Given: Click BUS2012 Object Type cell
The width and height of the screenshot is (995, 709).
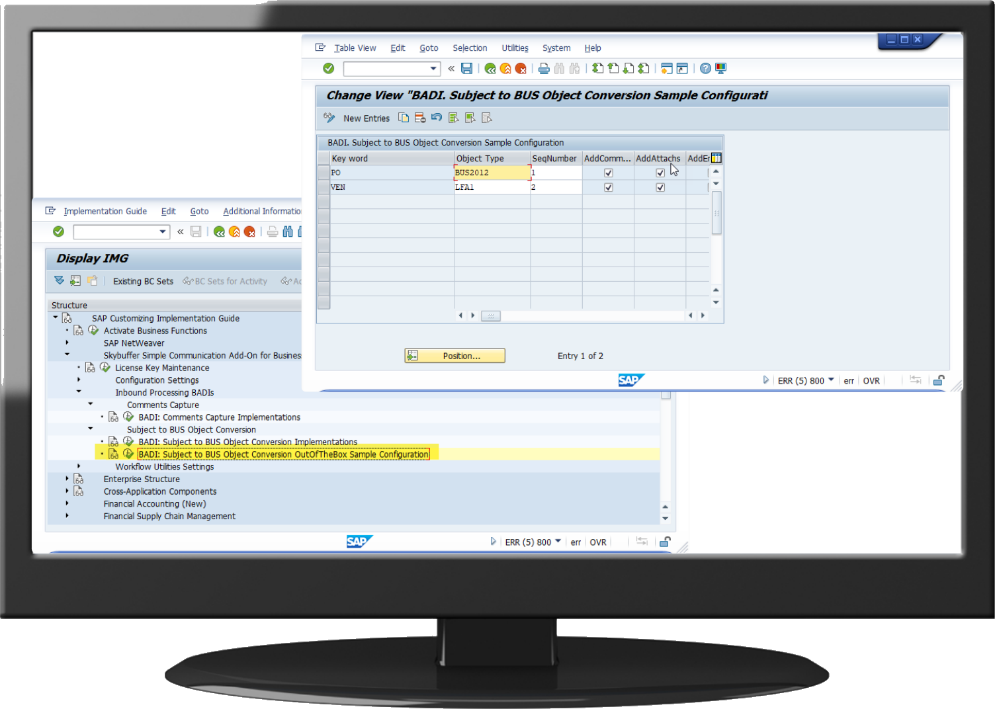Looking at the screenshot, I should (x=492, y=173).
